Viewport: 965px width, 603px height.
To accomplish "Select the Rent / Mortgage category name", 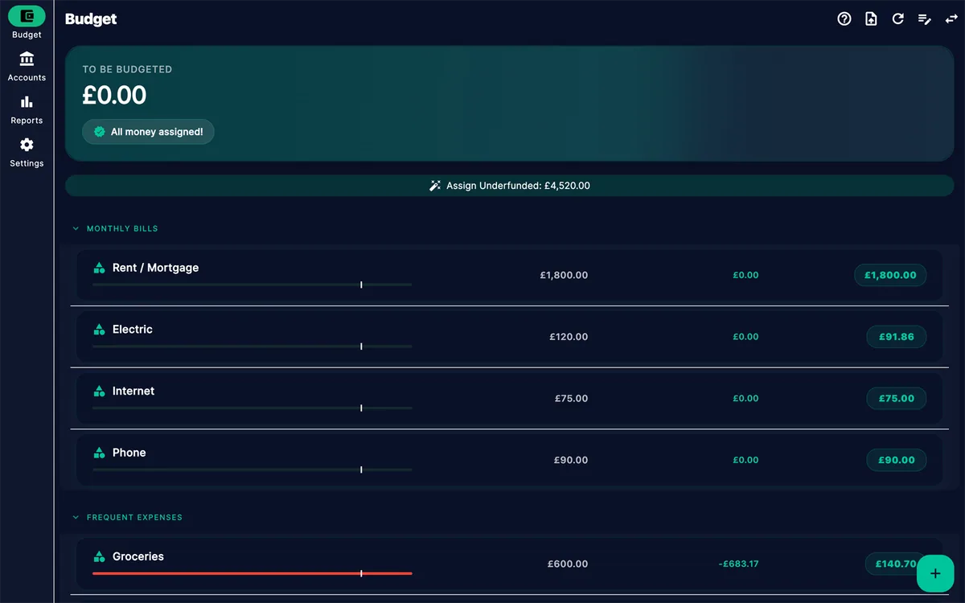I will pos(155,268).
